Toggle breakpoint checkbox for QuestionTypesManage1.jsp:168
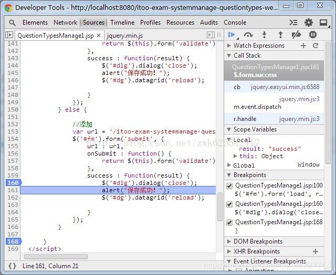The image size is (336, 275). click(229, 223)
